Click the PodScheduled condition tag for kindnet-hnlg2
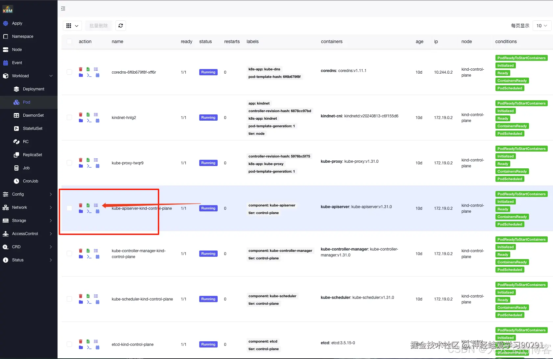553x359 pixels. 510,134
